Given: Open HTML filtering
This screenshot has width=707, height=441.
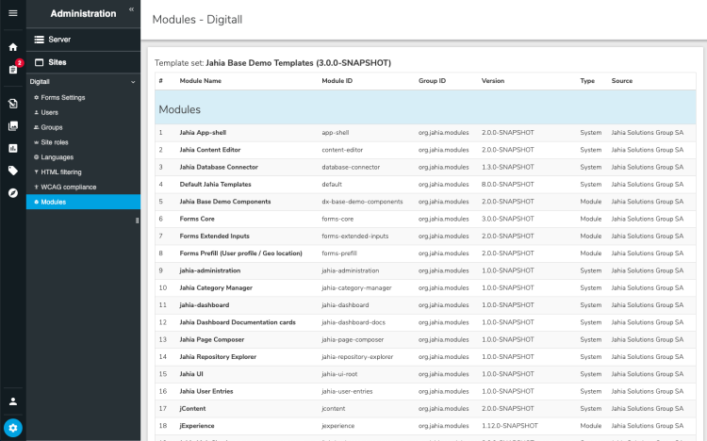Looking at the screenshot, I should [x=61, y=171].
